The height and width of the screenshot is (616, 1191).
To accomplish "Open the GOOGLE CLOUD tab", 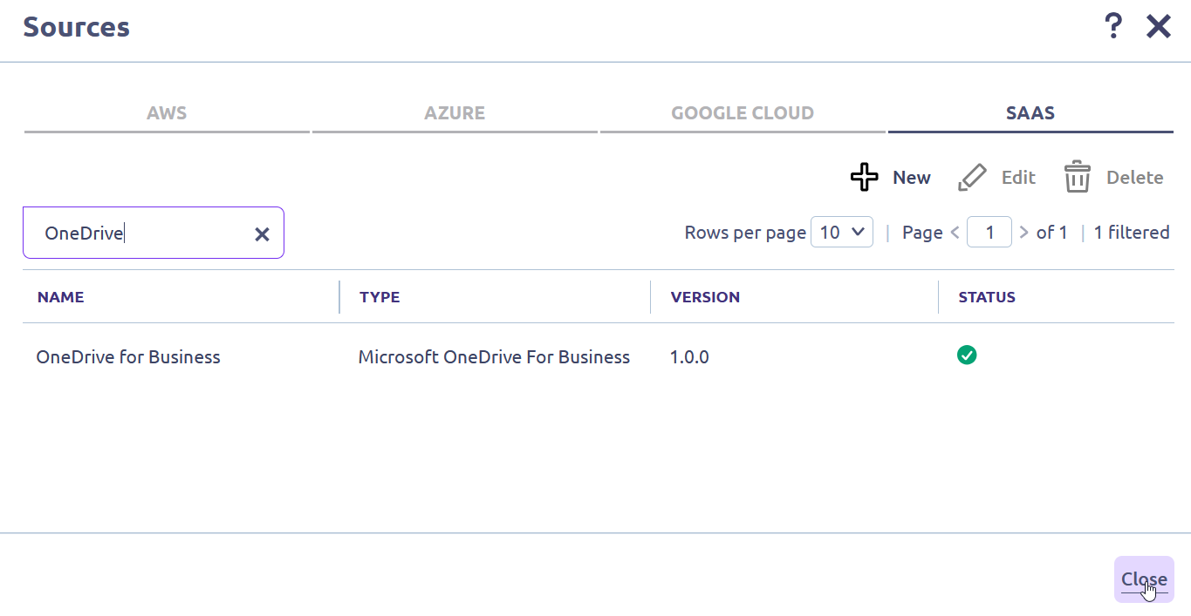I will 743,113.
